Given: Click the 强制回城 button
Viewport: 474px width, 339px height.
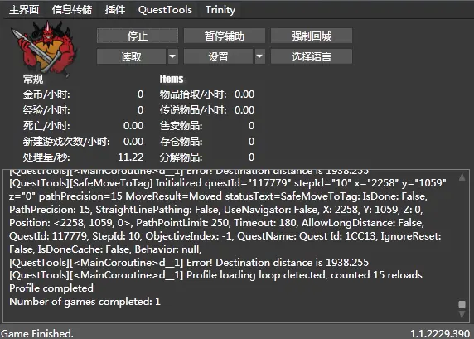Looking at the screenshot, I should (x=312, y=36).
